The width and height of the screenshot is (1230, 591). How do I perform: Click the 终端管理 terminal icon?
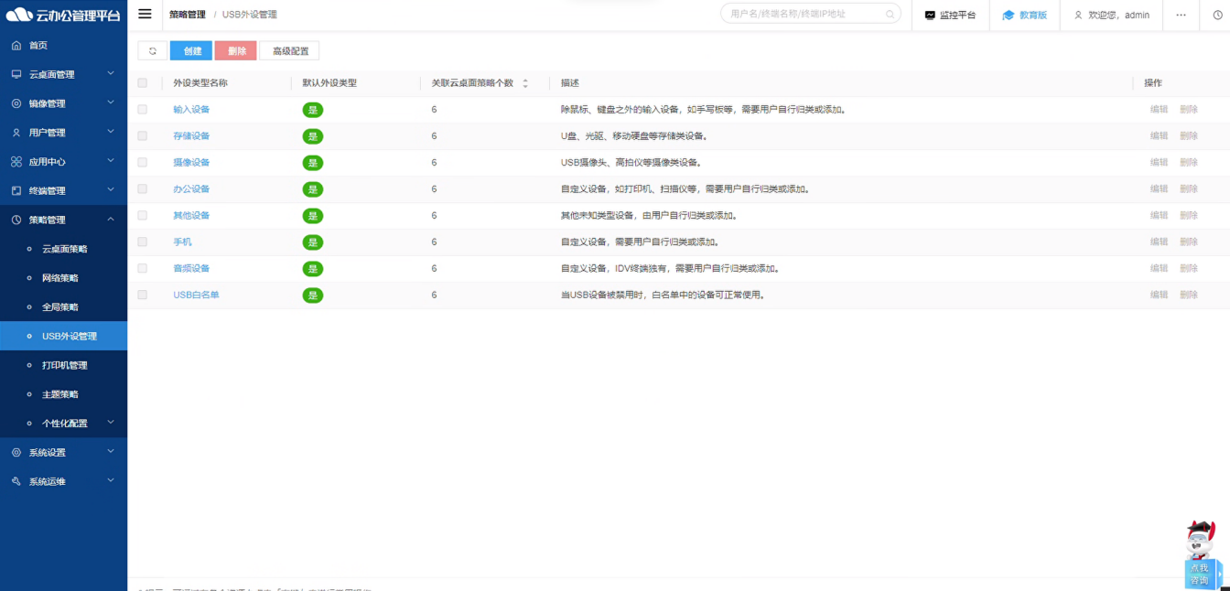pos(16,190)
